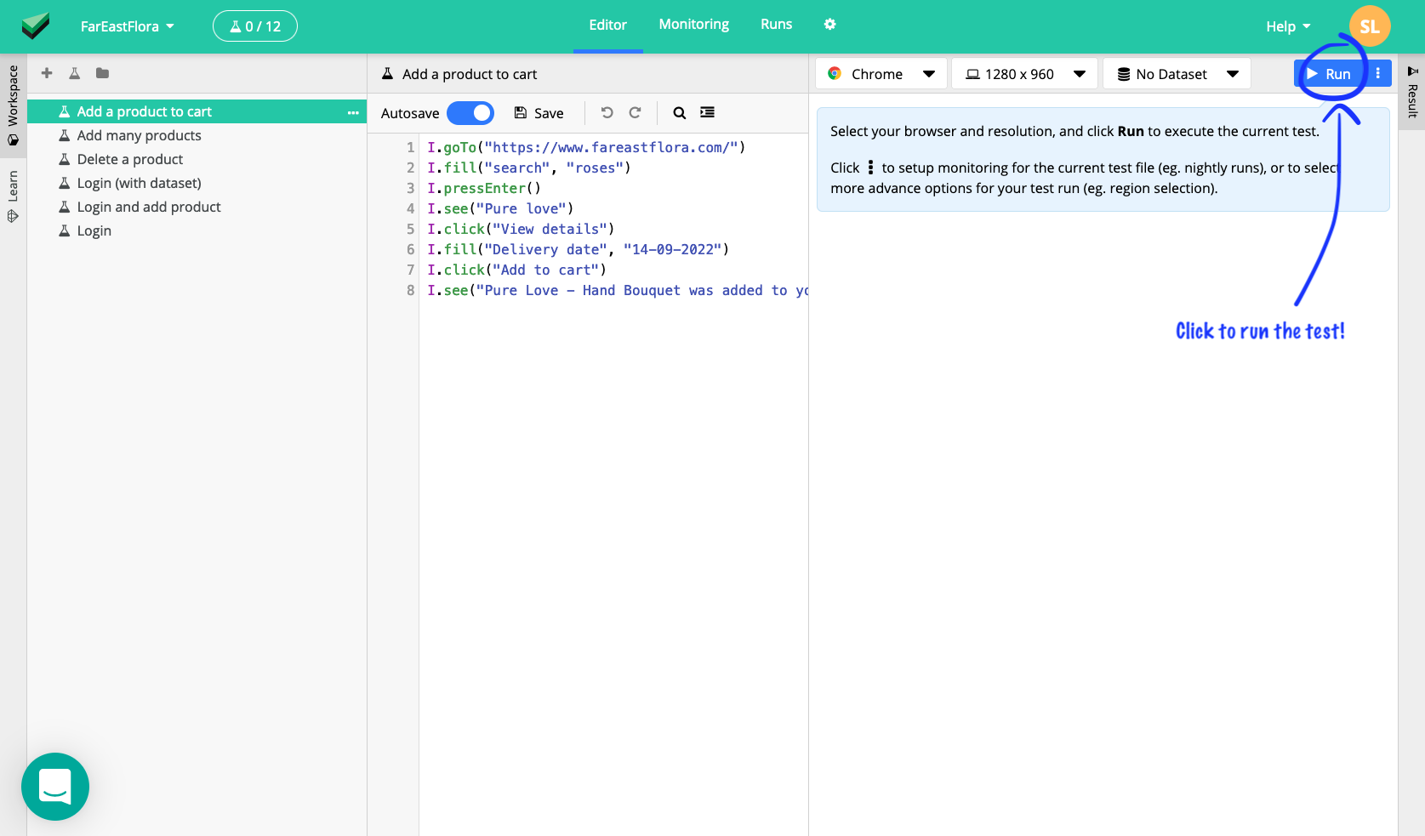The width and height of the screenshot is (1425, 836).
Task: Click the redo arrow icon
Action: (635, 112)
